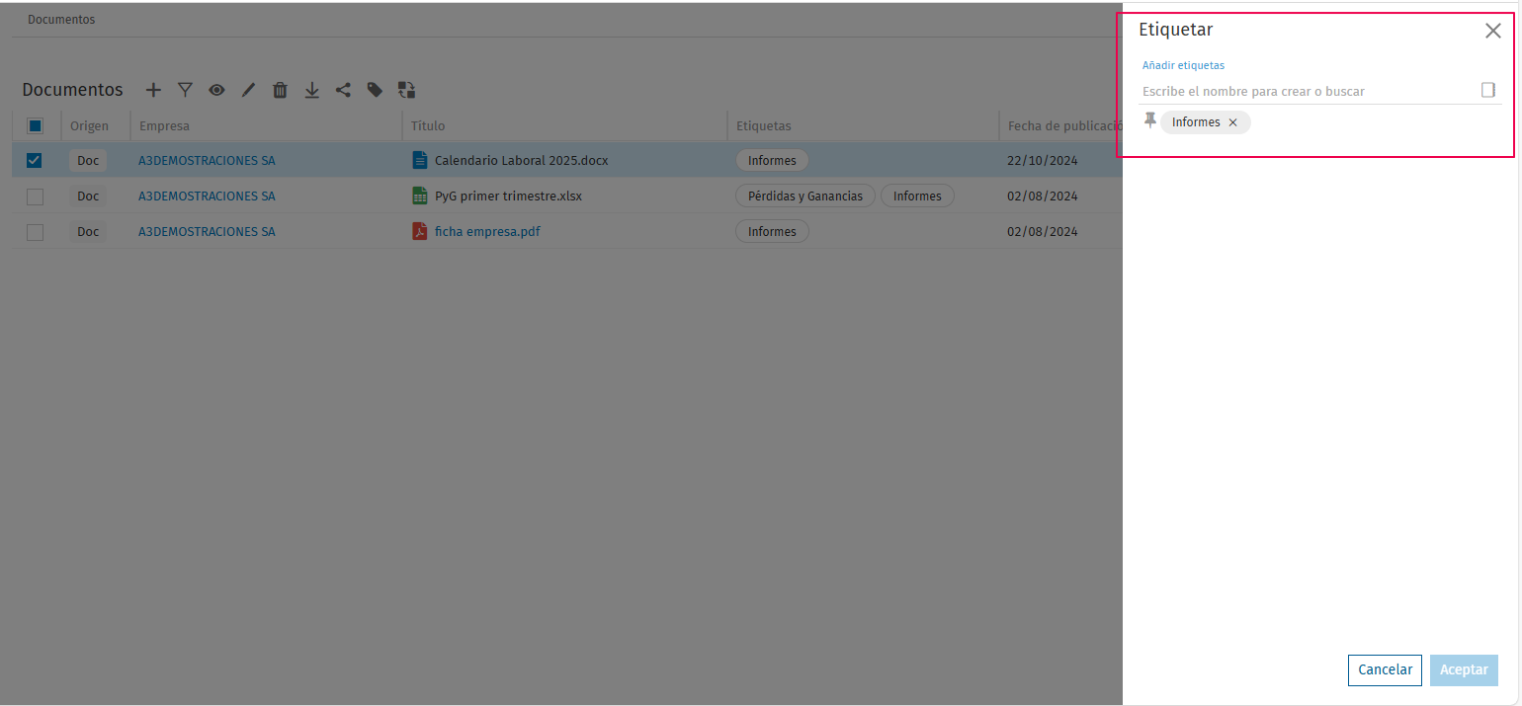Click the Pérdidas y Ganancias tag chip
1522x706 pixels.
[805, 196]
